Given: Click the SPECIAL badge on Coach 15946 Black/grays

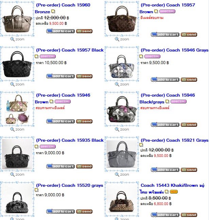Looking at the screenshot, I should pos(179,101).
